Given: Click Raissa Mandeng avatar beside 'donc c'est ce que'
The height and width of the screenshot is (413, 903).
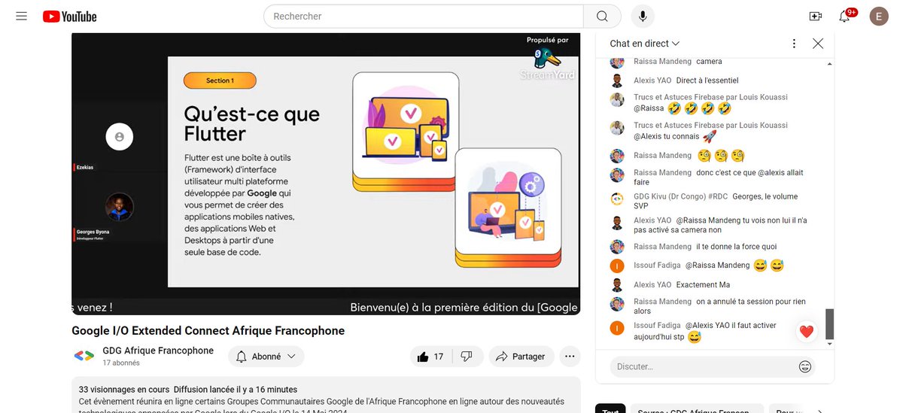Looking at the screenshot, I should tap(617, 175).
